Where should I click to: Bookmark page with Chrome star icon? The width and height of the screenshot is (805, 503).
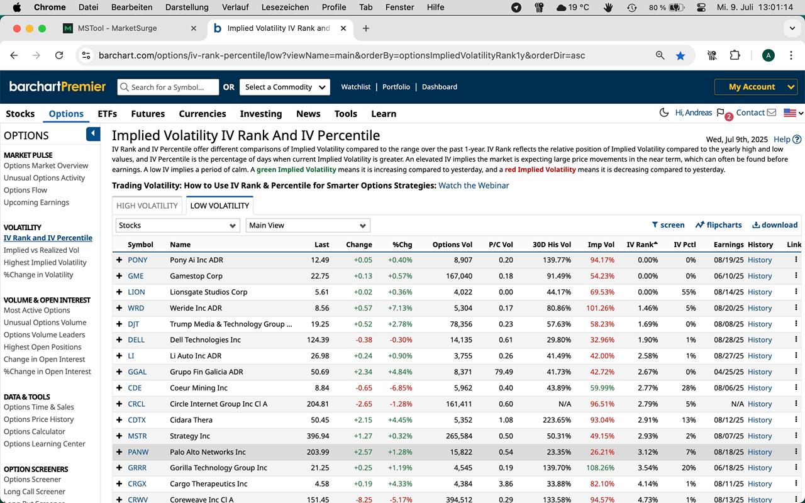pos(680,55)
